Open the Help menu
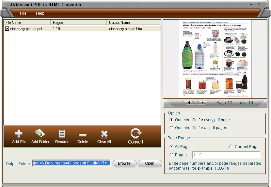 pyautogui.click(x=40, y=13)
